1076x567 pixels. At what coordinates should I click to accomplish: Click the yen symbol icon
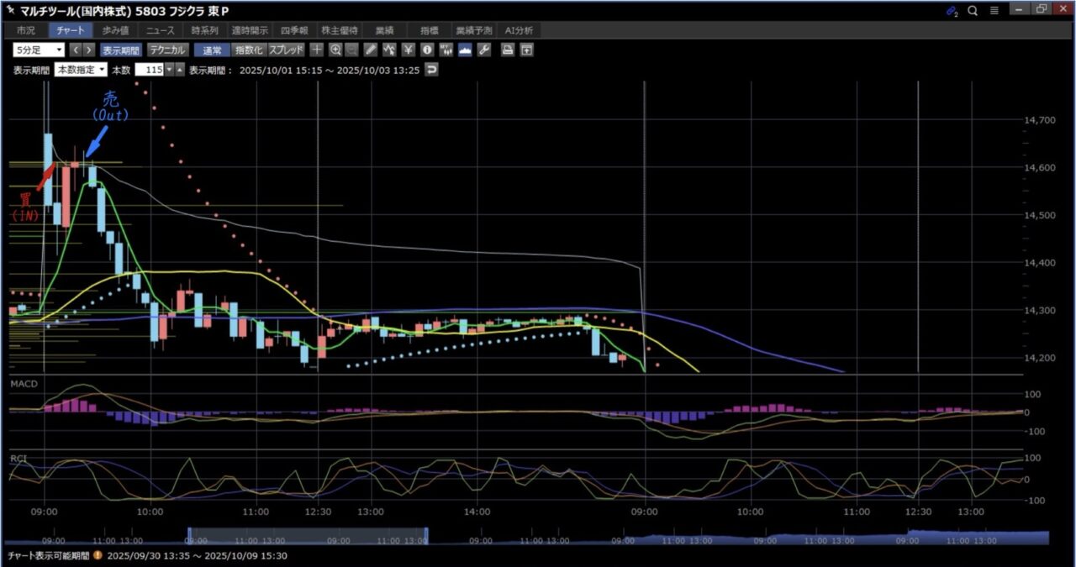(409, 50)
